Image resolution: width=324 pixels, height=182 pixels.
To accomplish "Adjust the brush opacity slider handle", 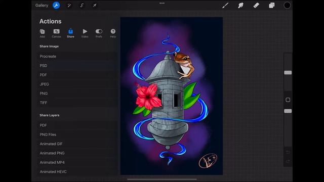I will point(288,111).
